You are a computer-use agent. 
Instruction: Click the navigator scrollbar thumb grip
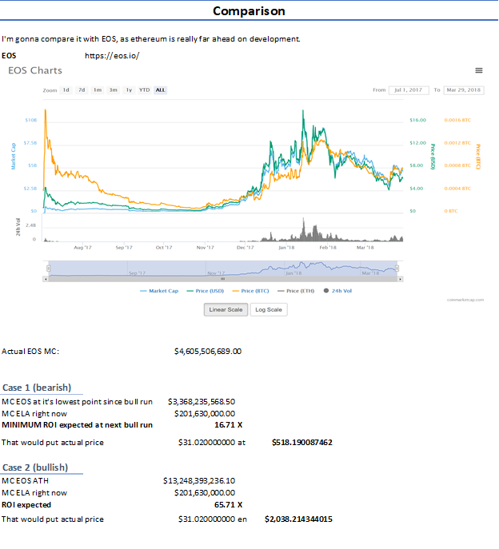click(223, 279)
